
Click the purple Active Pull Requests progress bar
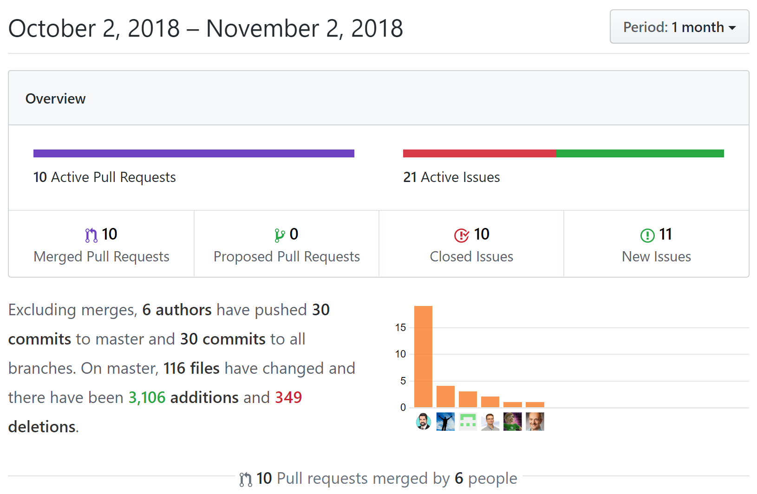(x=194, y=153)
